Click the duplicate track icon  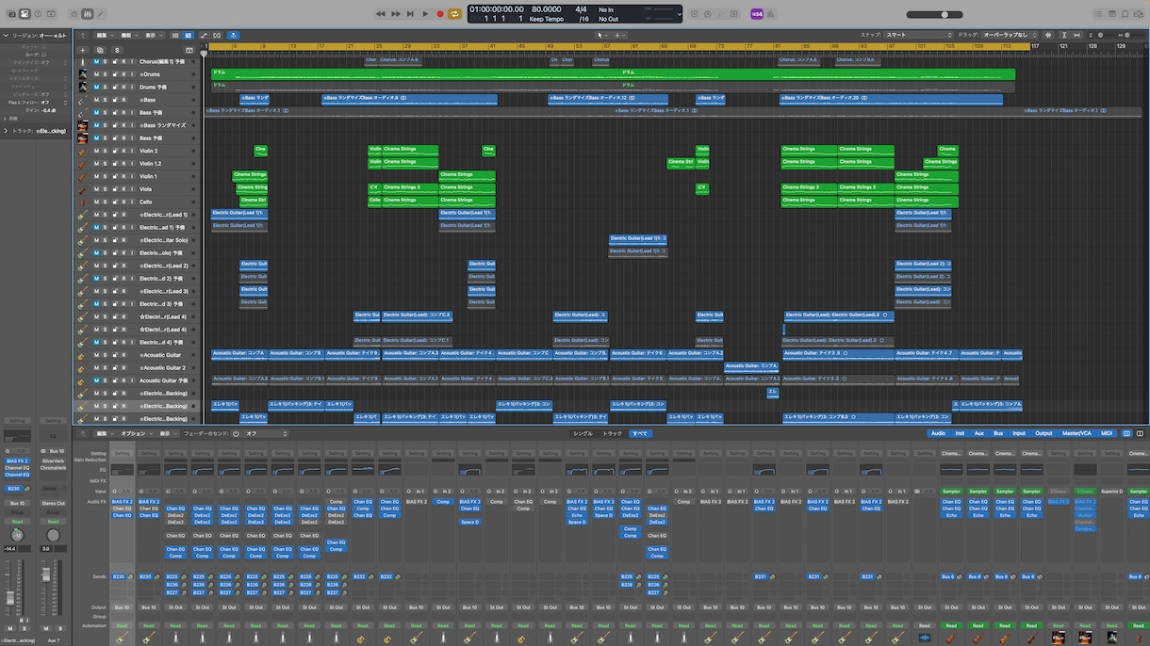coord(100,50)
